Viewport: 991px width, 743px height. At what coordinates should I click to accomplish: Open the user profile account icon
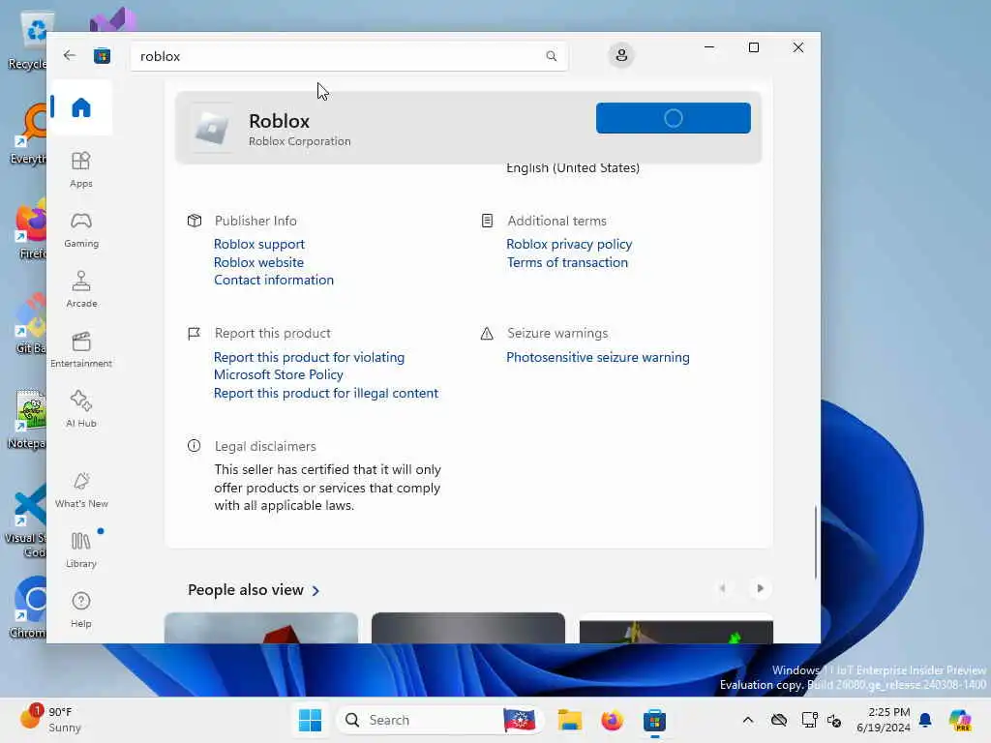pyautogui.click(x=621, y=55)
